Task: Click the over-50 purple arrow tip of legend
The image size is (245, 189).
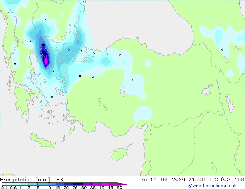Action: click(122, 184)
